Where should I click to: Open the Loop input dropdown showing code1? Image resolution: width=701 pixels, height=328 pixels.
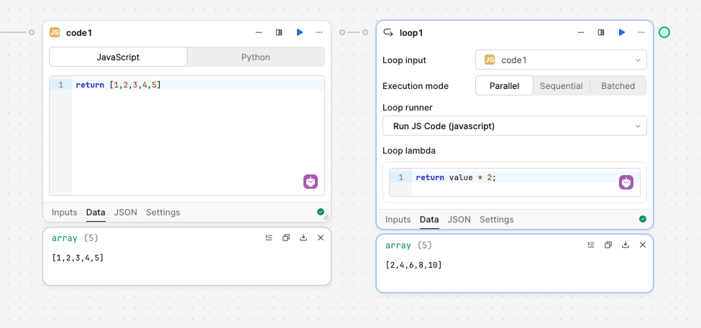click(561, 60)
